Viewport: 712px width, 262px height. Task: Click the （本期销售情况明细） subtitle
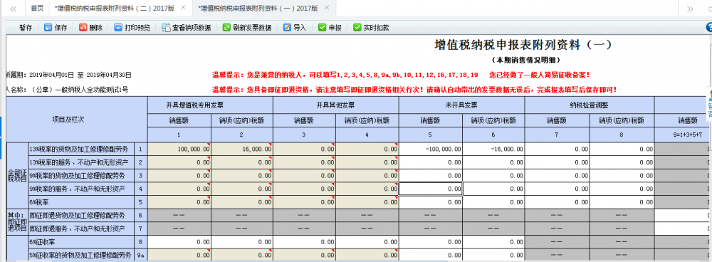(x=525, y=60)
